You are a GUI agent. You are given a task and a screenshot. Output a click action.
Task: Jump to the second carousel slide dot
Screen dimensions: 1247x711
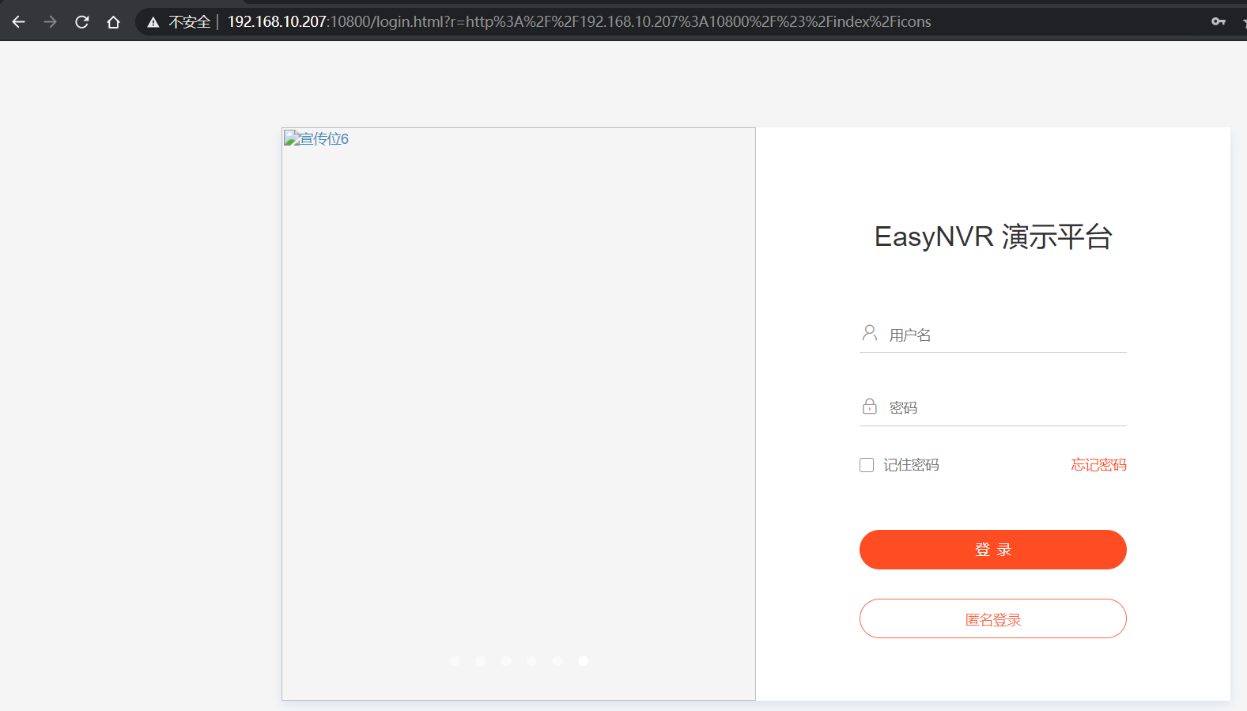click(481, 661)
